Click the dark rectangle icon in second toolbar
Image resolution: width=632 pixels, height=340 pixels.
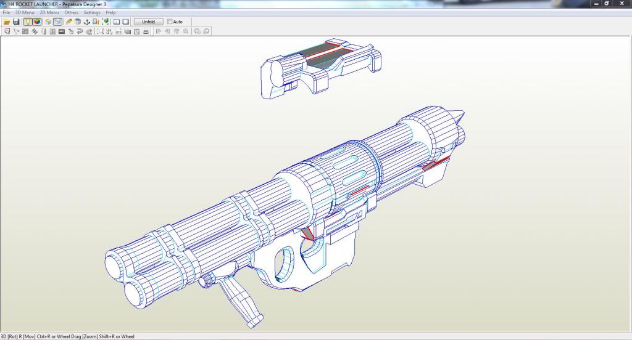(x=62, y=31)
